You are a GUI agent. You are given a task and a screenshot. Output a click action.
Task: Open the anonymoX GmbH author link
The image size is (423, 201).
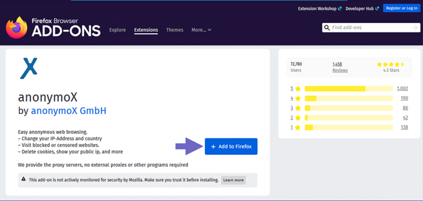(69, 111)
